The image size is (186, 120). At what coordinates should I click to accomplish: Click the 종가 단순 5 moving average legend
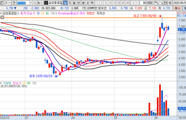point(28,13)
